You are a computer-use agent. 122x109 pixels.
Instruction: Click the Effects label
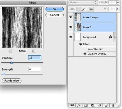(x=87, y=44)
